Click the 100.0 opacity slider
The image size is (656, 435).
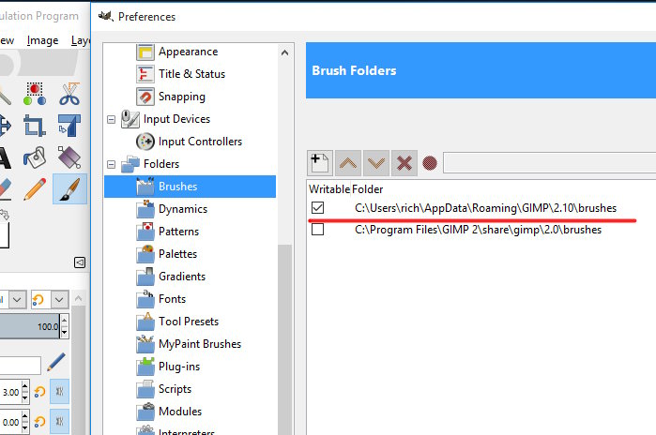click(x=30, y=326)
